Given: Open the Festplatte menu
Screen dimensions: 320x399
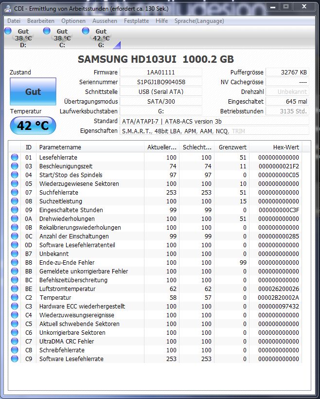Looking at the screenshot, I should [x=136, y=21].
